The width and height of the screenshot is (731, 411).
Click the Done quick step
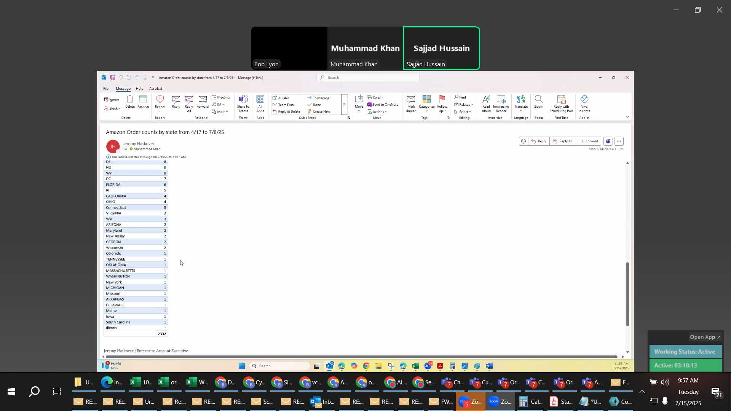click(x=314, y=105)
